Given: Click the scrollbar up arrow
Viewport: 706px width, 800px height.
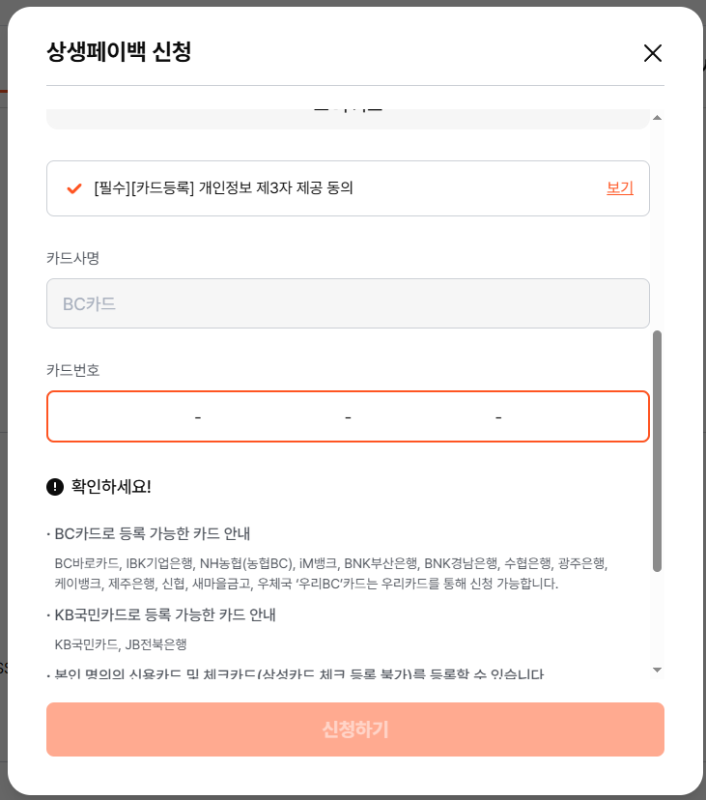Looking at the screenshot, I should [x=658, y=117].
